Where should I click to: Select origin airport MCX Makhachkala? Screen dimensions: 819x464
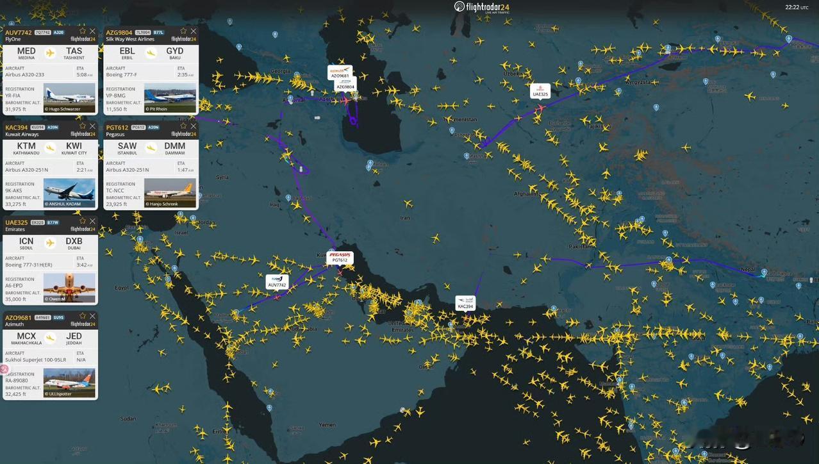coord(26,338)
